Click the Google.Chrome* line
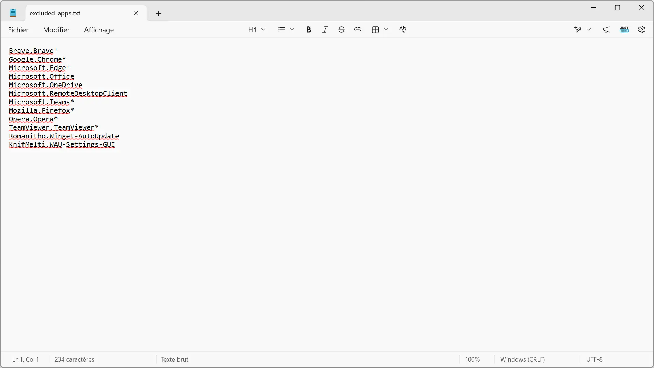 tap(37, 59)
